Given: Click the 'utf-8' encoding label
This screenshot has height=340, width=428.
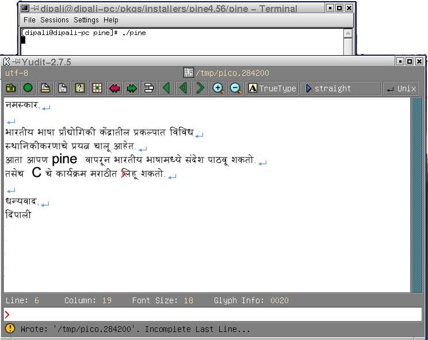Looking at the screenshot, I should tap(16, 73).
